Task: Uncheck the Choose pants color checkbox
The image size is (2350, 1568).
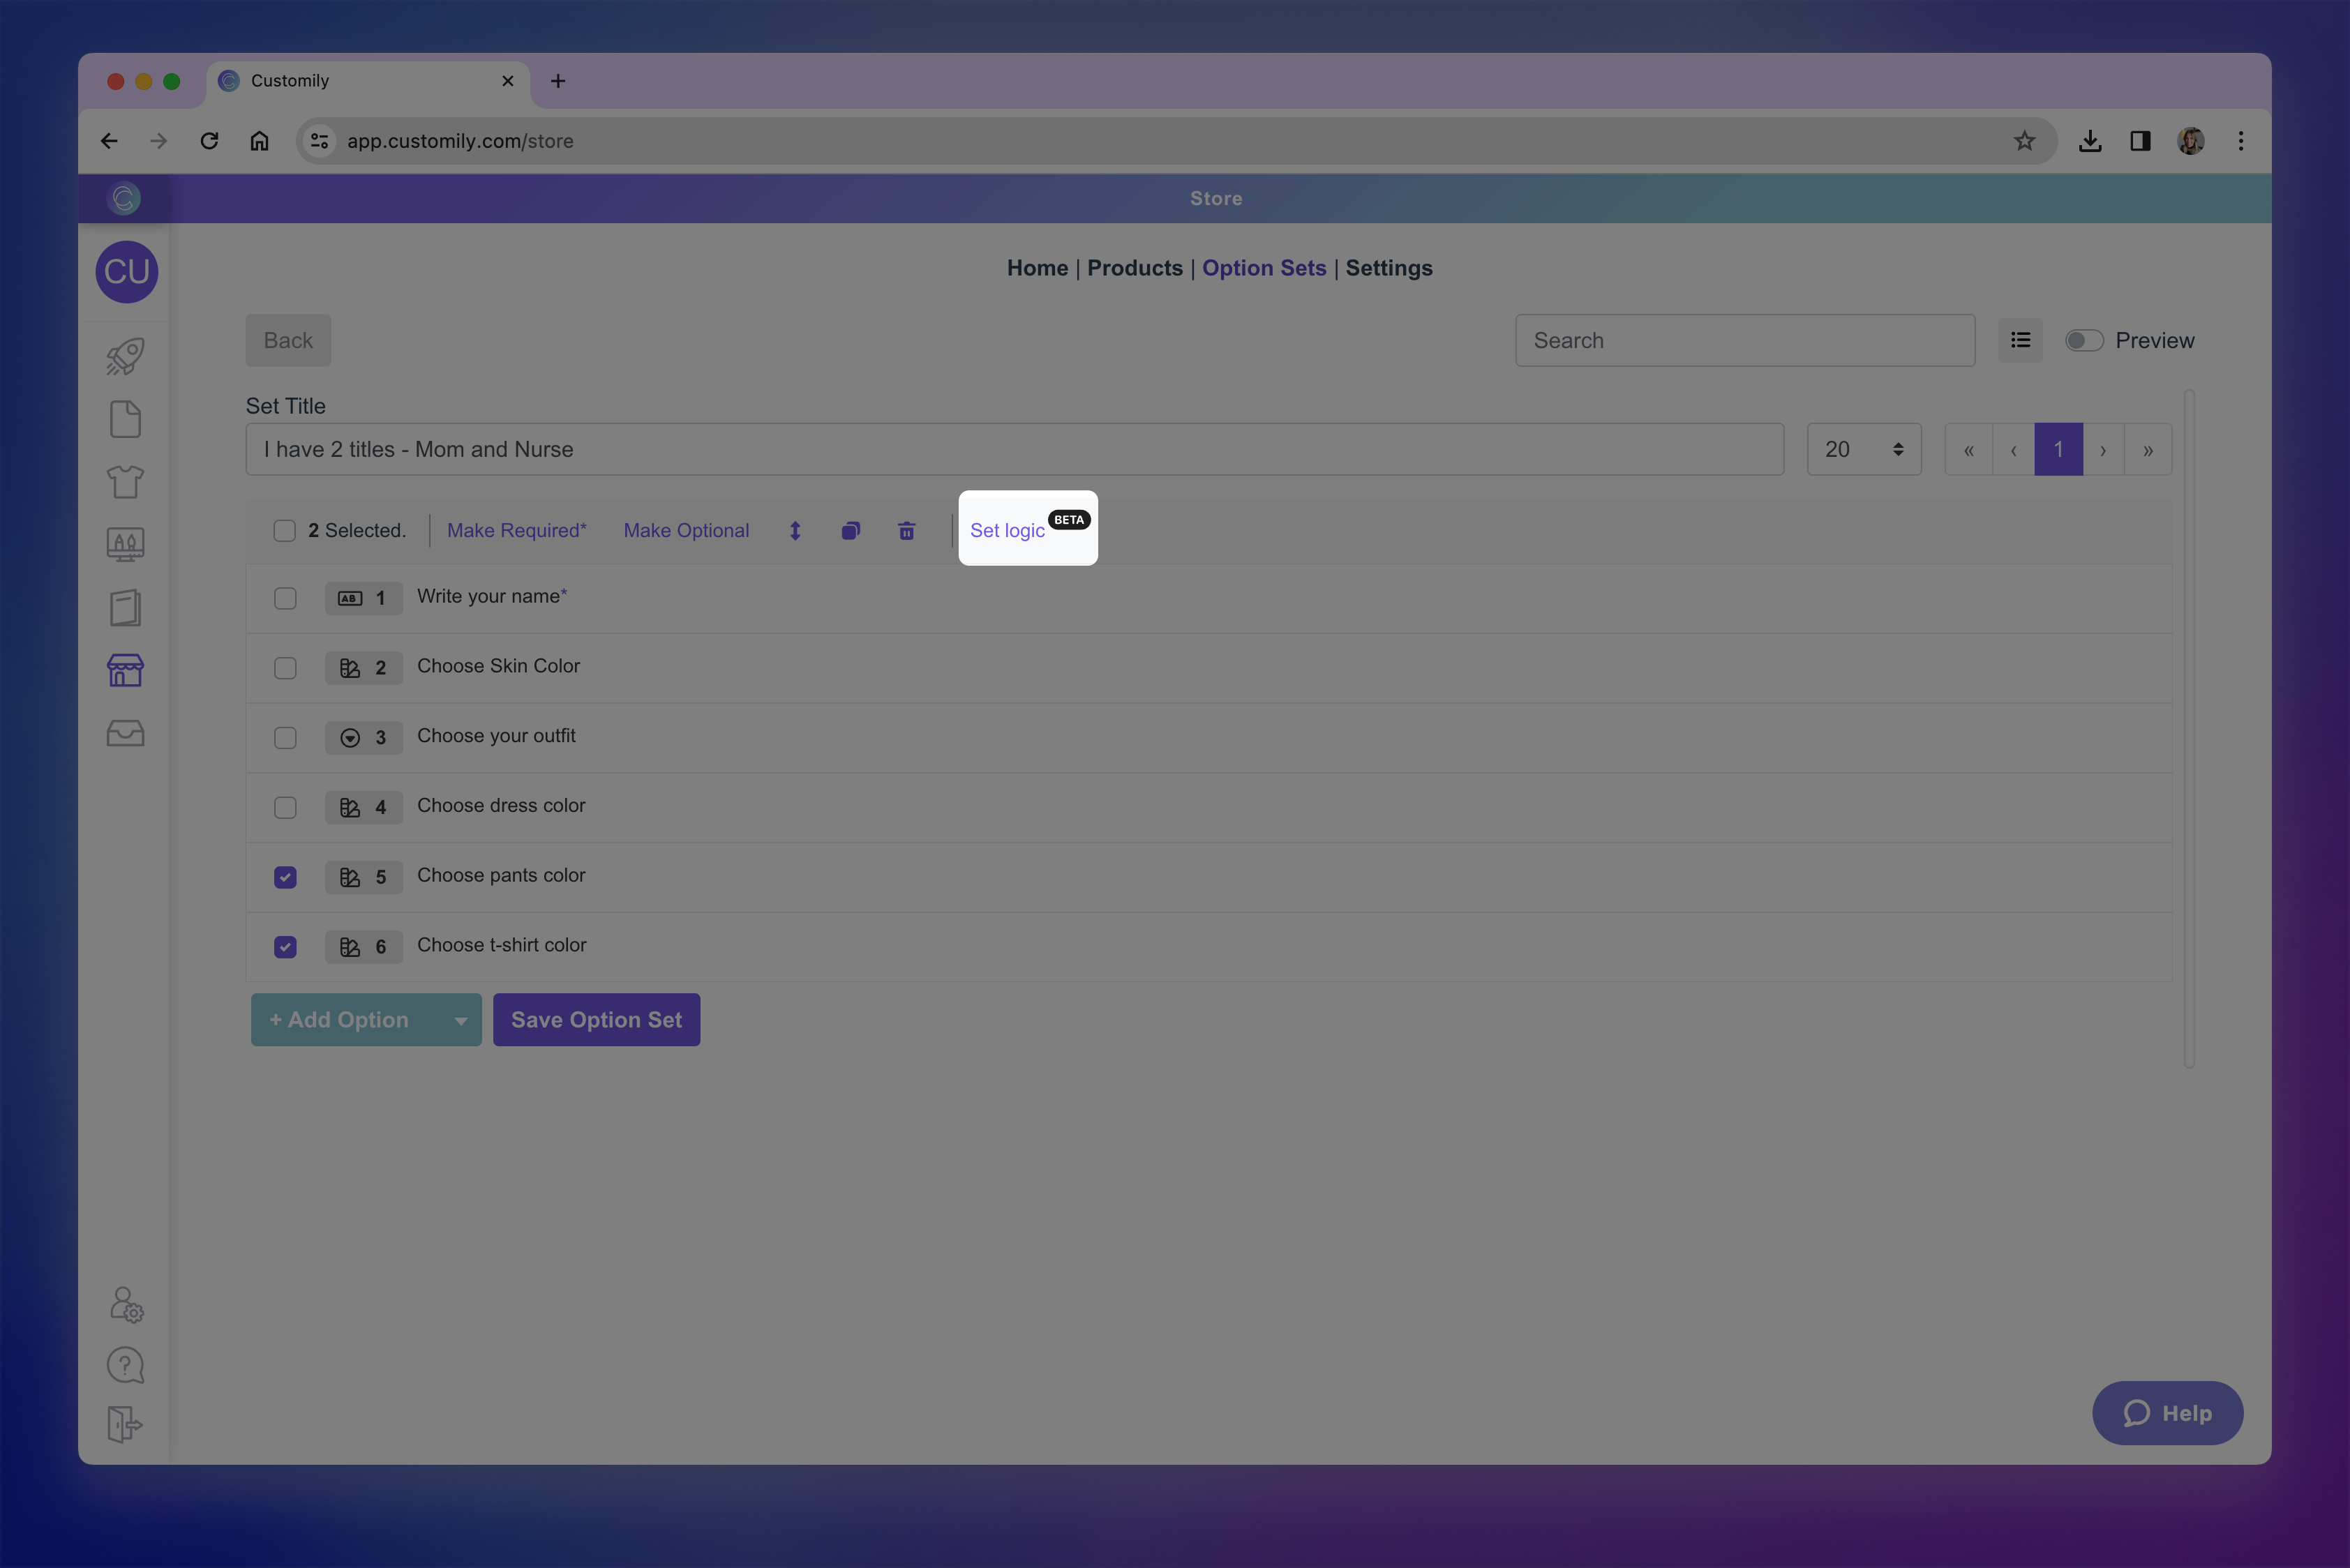Action: tap(285, 877)
